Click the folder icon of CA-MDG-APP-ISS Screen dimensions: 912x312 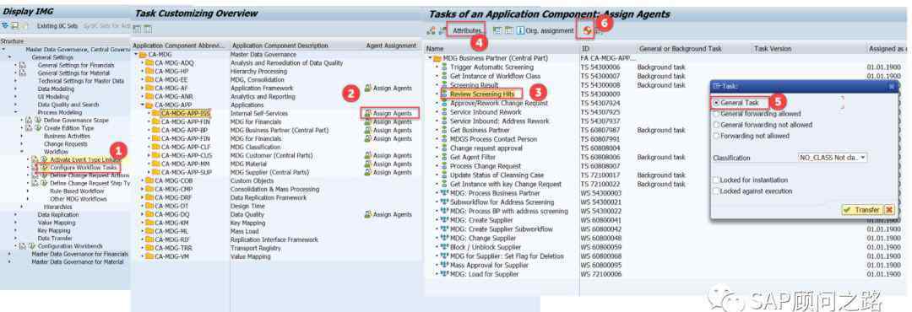156,113
